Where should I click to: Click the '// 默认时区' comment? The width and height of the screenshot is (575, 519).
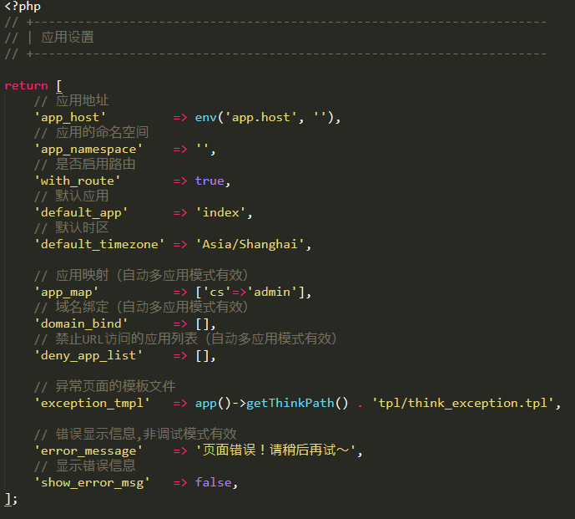tap(71, 227)
